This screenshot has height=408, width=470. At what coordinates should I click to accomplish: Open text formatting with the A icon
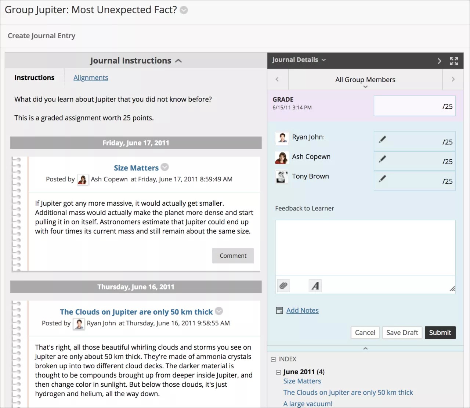point(315,285)
